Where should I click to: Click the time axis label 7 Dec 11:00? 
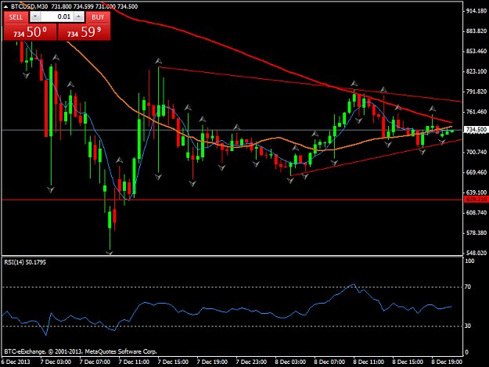coord(134,362)
